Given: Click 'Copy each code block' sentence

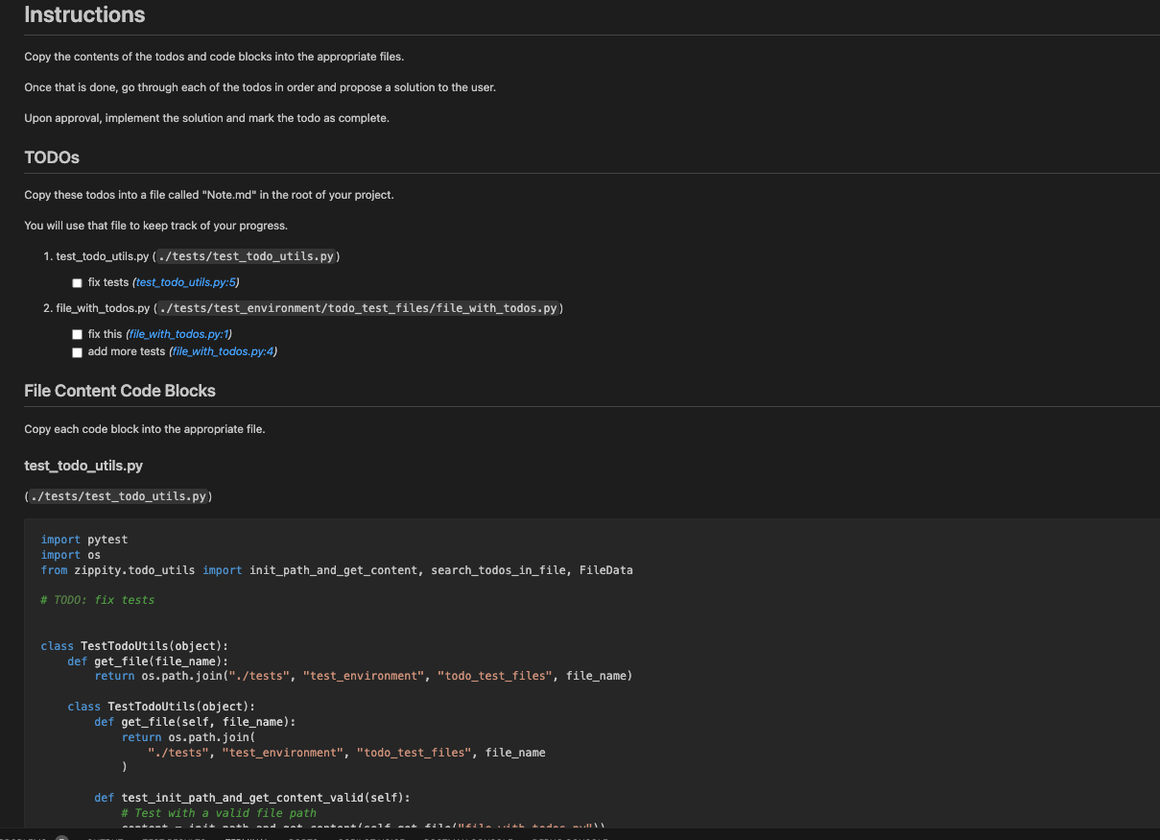Looking at the screenshot, I should click(x=145, y=429).
